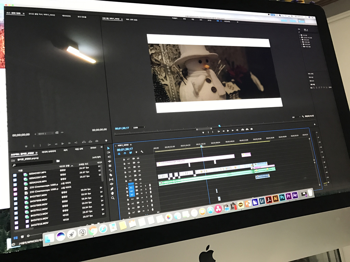Step back one frame in program monitor
The width and height of the screenshot is (350, 262).
point(224,131)
